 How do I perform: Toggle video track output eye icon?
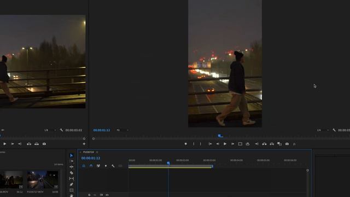pos(107,195)
